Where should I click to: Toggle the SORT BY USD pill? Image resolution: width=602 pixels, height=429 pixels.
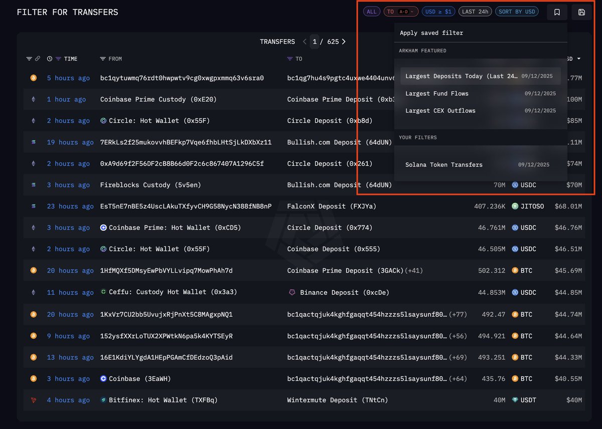coord(517,12)
